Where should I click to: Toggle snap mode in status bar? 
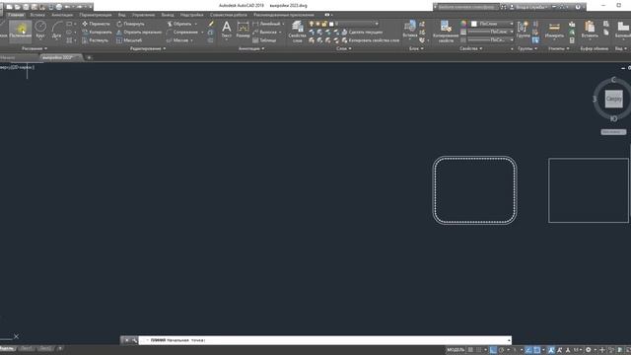point(479,350)
